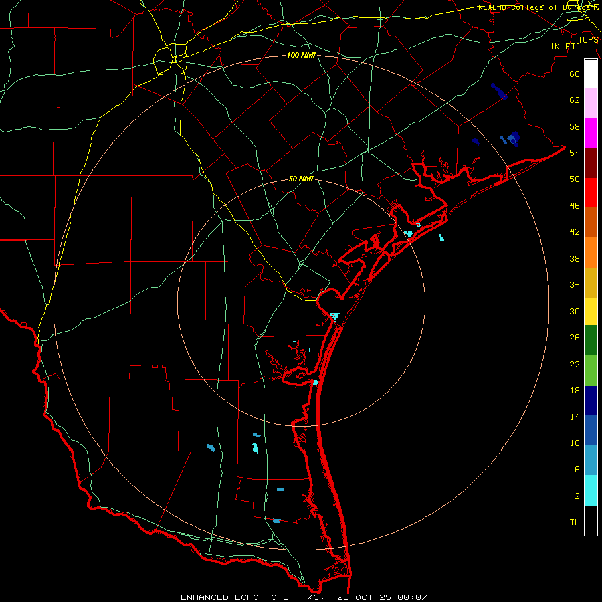Click the legend value '6'
The height and width of the screenshot is (602, 602).
click(x=577, y=470)
